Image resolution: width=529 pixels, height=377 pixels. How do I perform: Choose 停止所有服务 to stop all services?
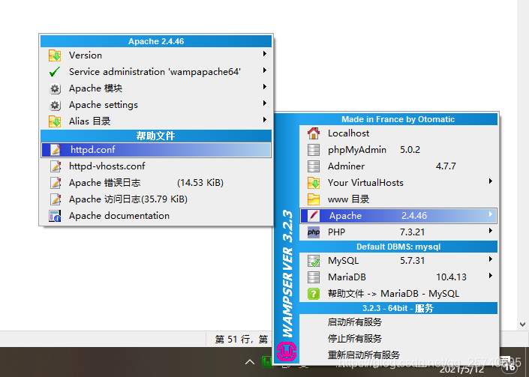(x=398, y=339)
